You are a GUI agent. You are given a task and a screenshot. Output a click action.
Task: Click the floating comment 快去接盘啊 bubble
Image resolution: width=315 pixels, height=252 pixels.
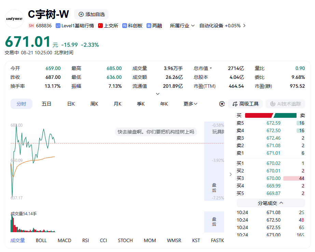156,132
